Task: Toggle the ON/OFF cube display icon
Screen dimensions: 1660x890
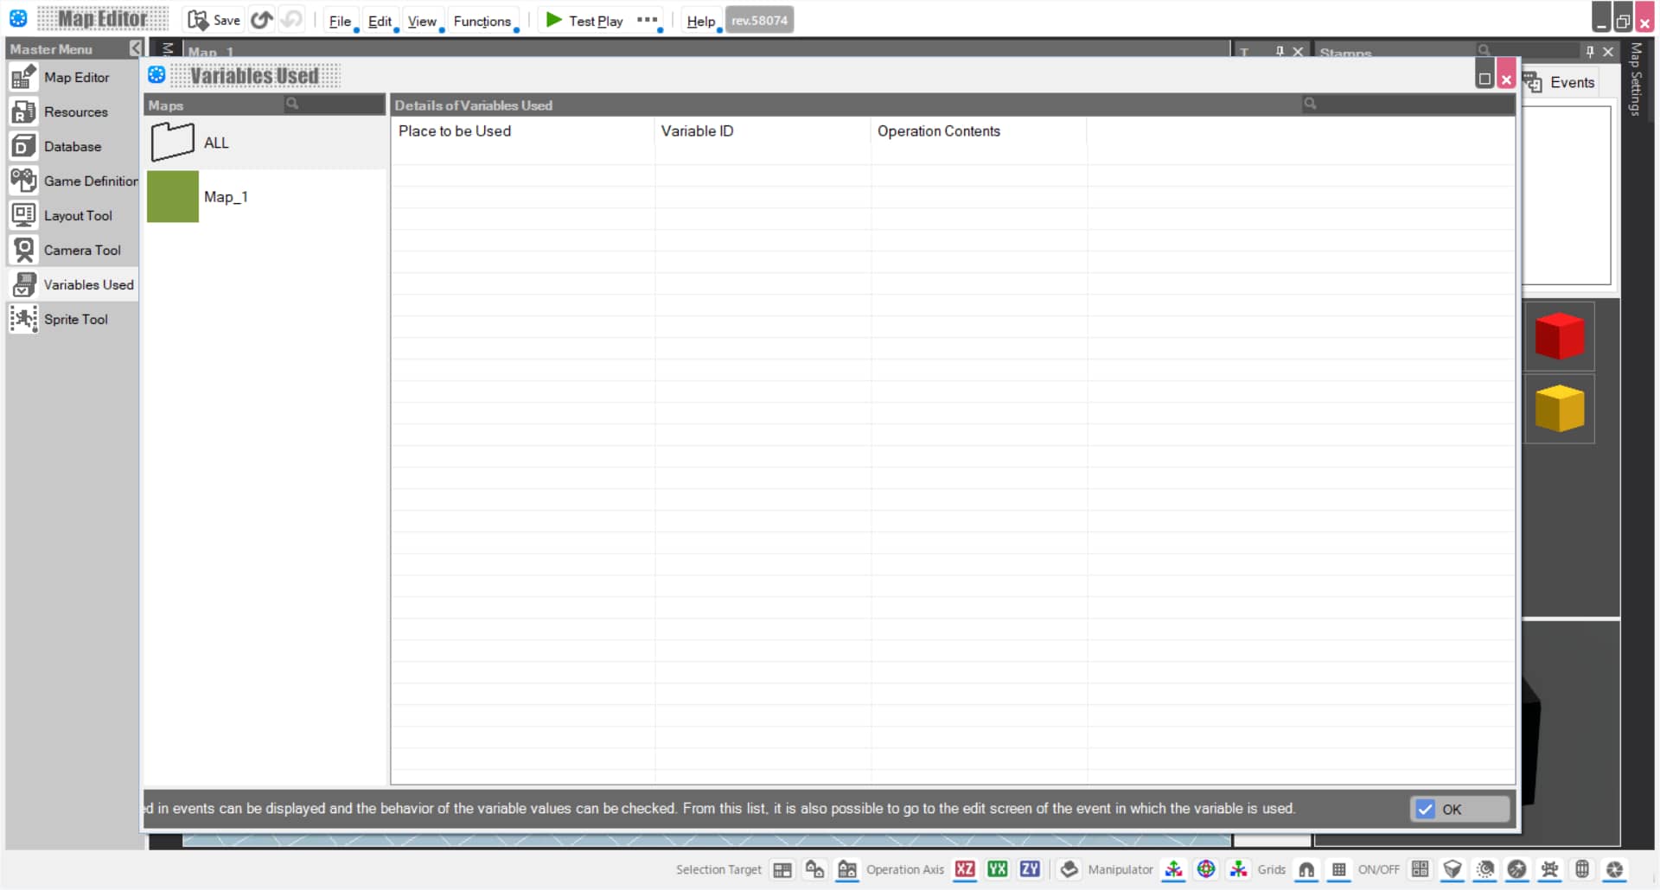Action: click(x=1452, y=870)
